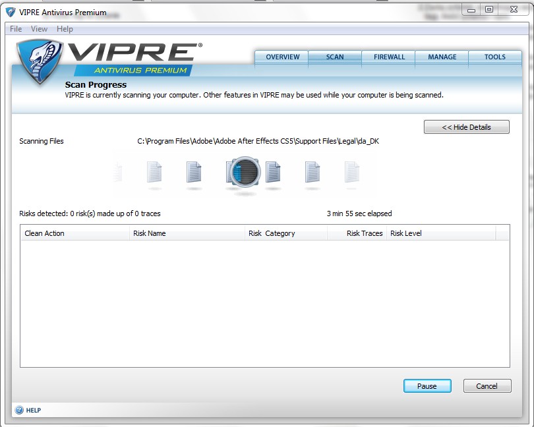The image size is (534, 427).
Task: Close the VIPRE window
Action: click(514, 9)
